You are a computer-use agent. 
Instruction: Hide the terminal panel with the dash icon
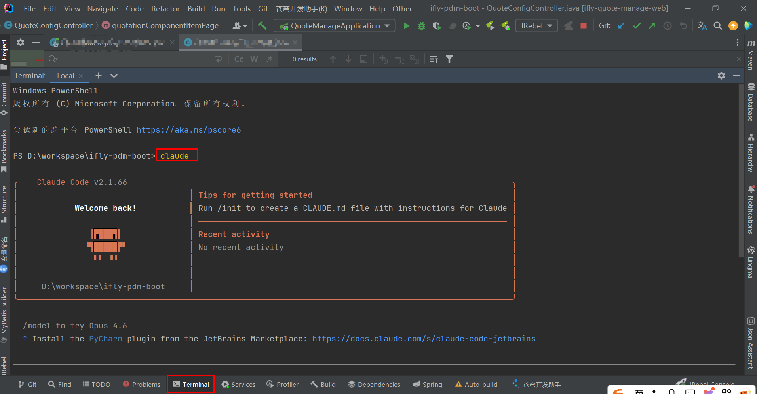[737, 76]
